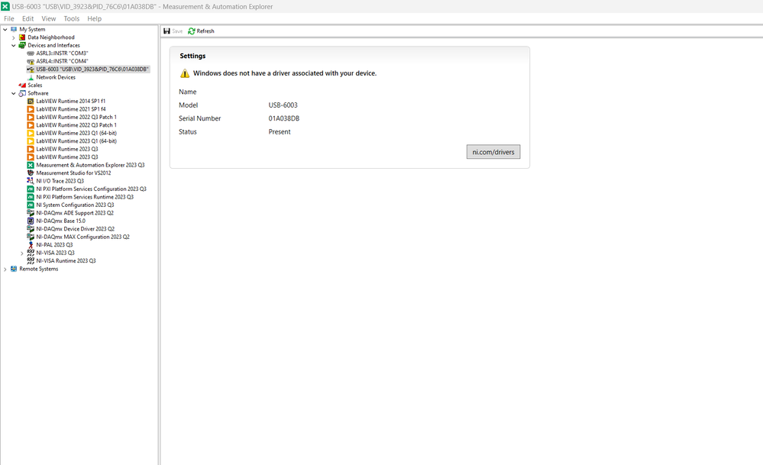Click the Software folder icon

(22, 93)
